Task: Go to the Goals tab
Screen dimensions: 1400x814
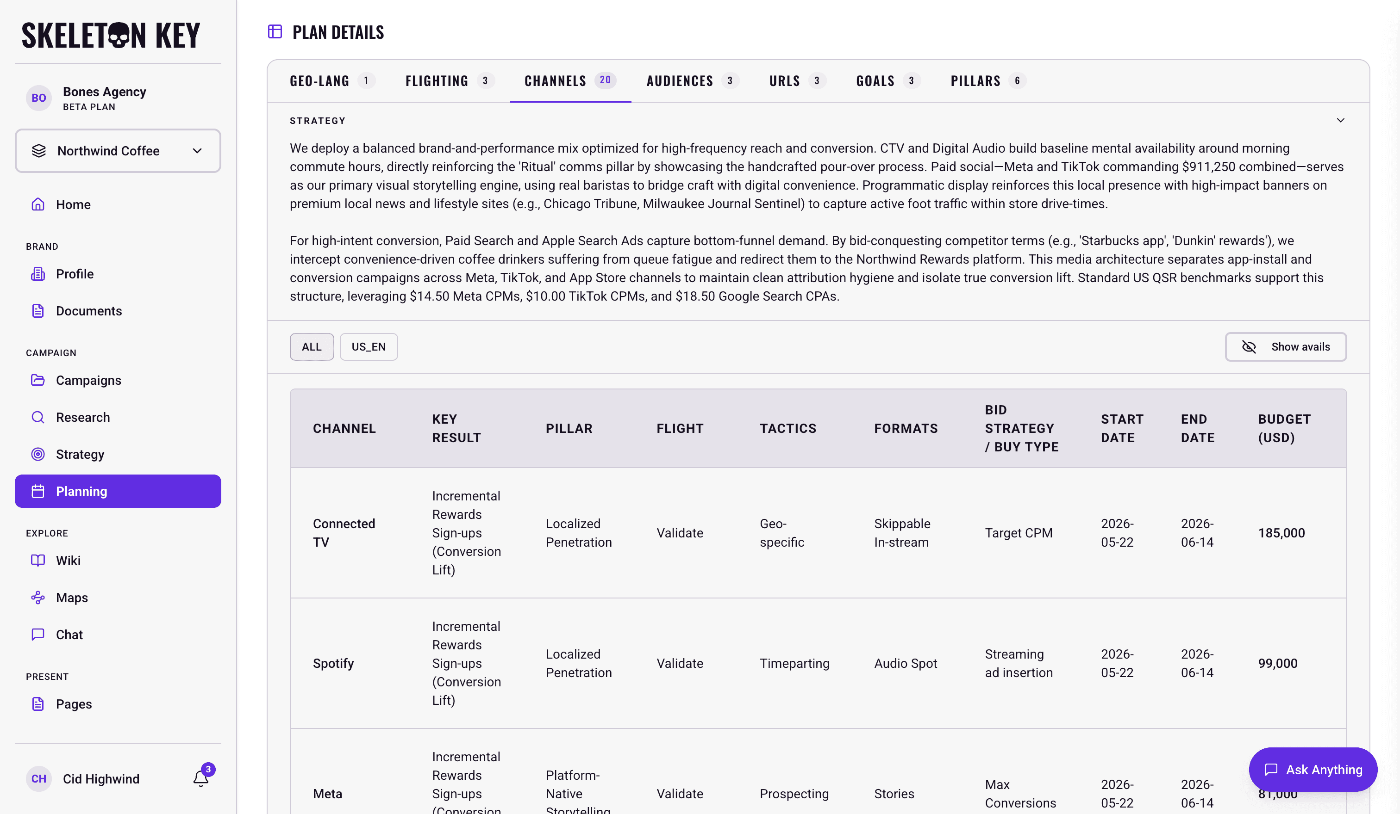Action: pyautogui.click(x=888, y=81)
